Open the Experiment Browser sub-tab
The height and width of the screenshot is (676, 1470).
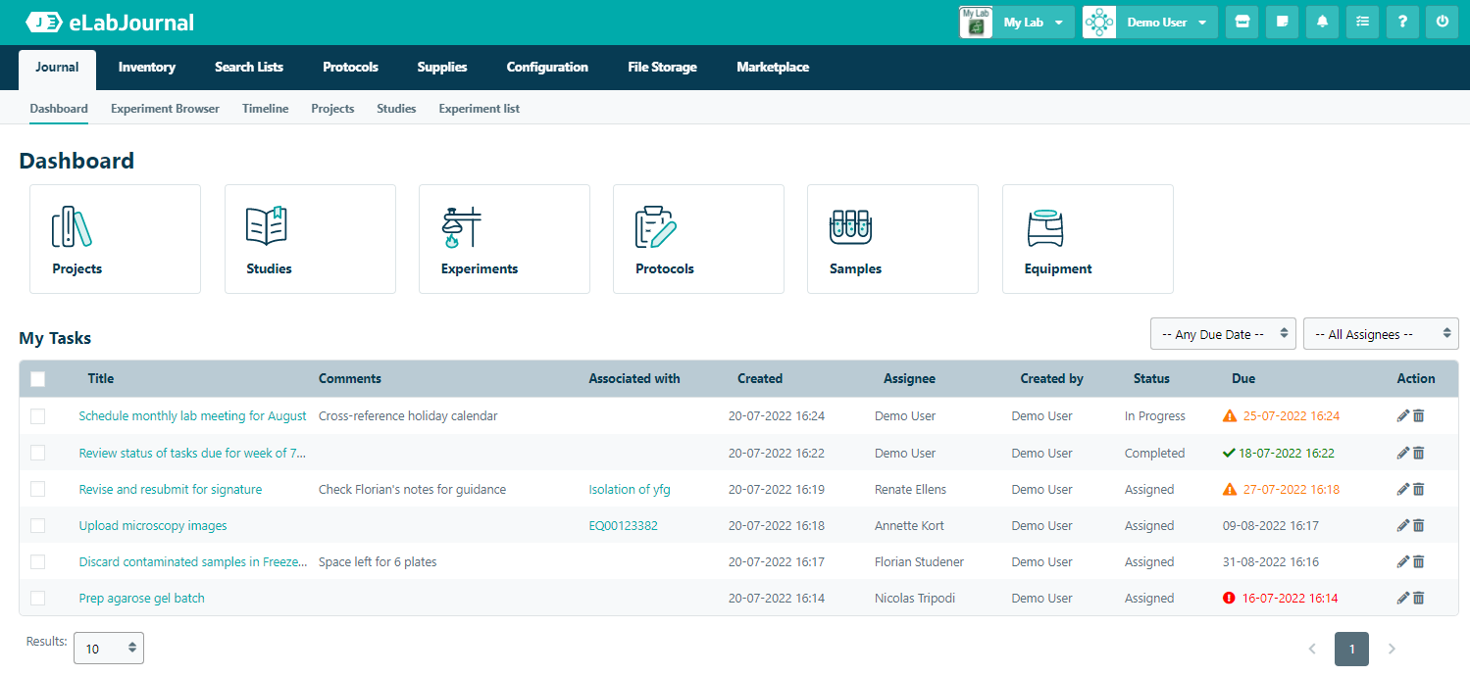point(165,108)
